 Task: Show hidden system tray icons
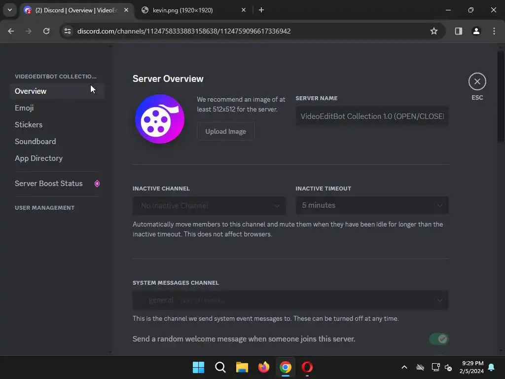point(404,367)
